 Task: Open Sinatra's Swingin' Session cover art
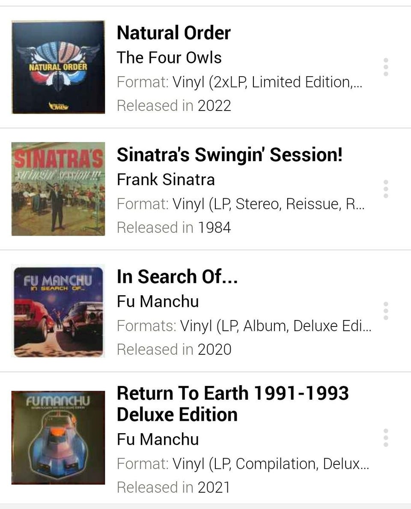(x=58, y=189)
